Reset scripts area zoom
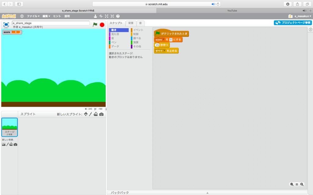Image resolution: width=313 pixels, height=195 pixels. coord(297,184)
